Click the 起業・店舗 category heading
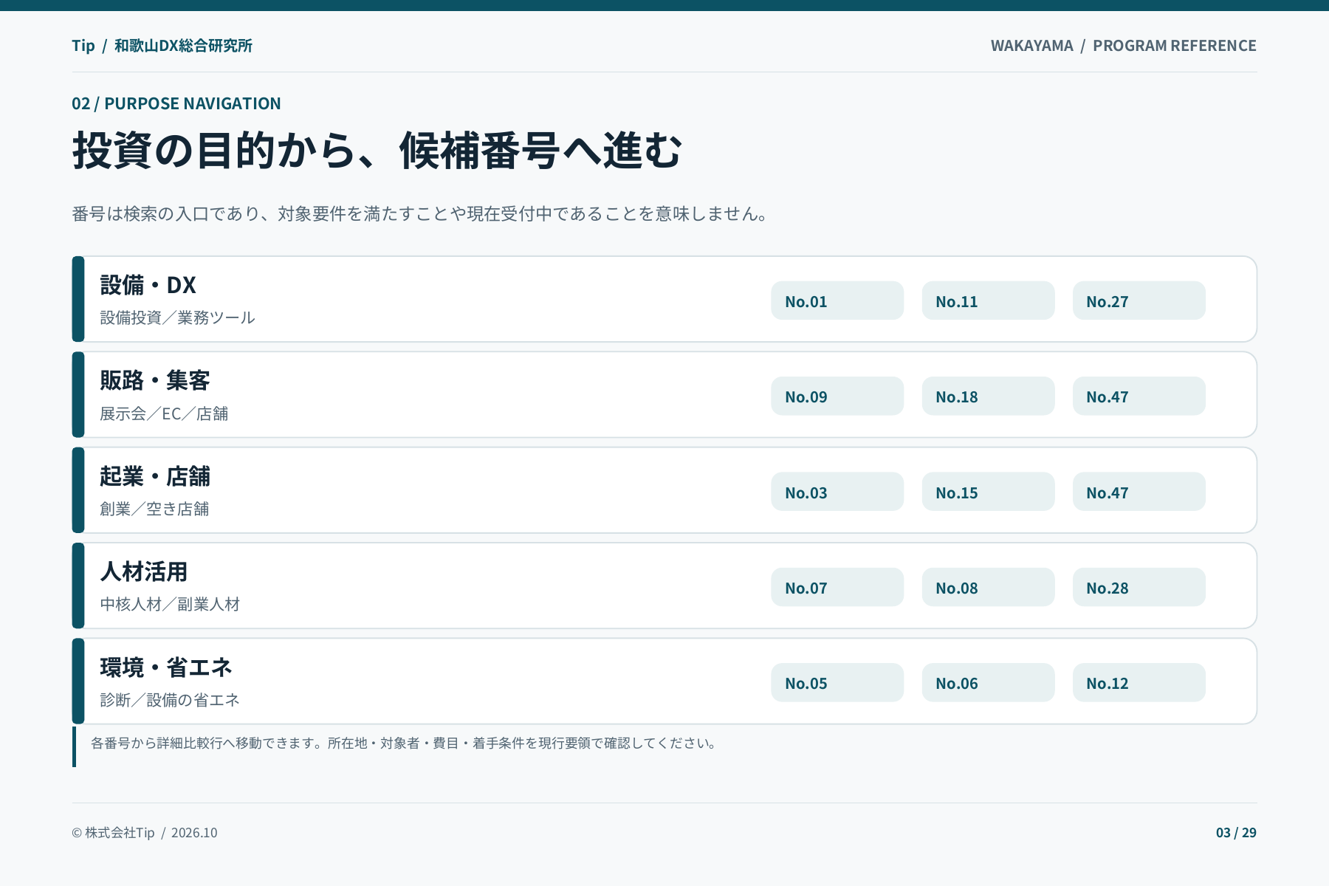This screenshot has width=1329, height=886. click(155, 476)
